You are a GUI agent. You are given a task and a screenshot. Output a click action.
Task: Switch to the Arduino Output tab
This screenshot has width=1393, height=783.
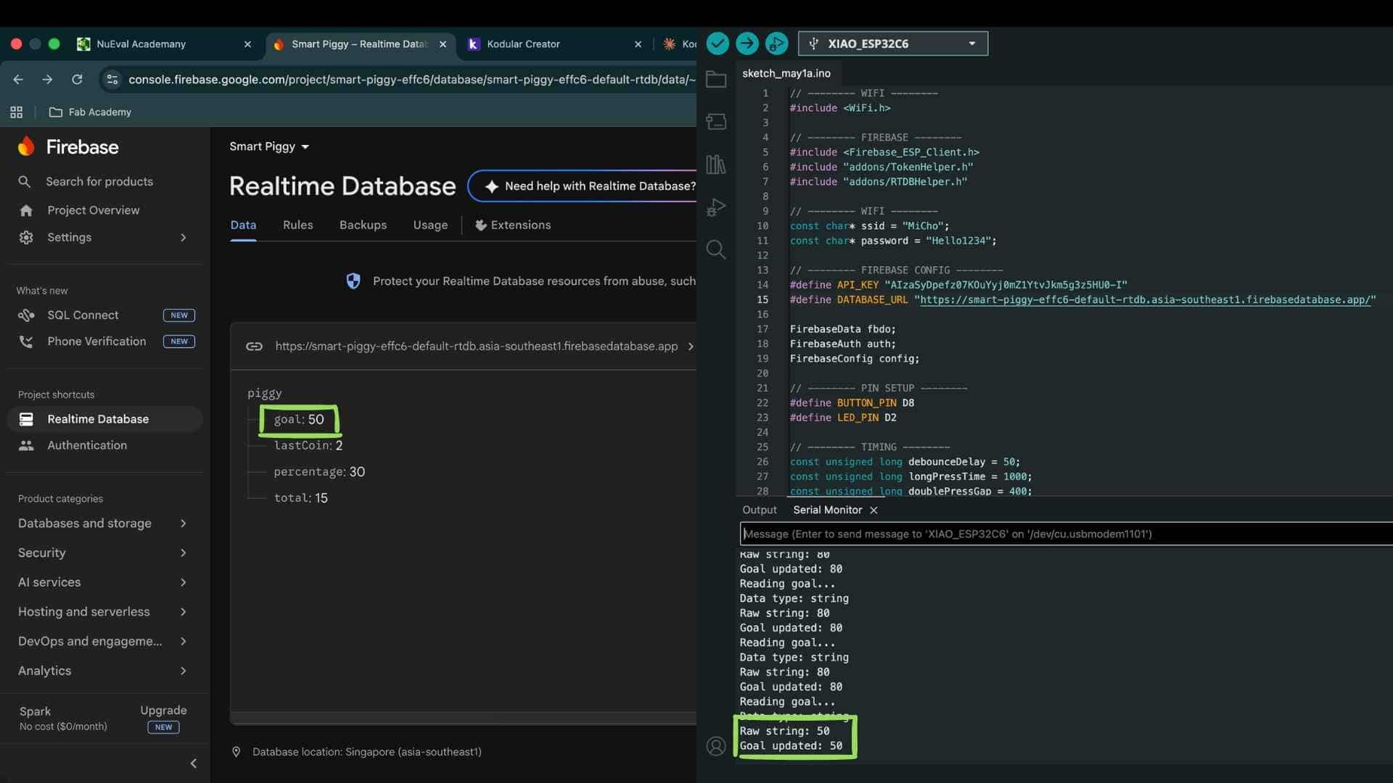click(x=760, y=510)
